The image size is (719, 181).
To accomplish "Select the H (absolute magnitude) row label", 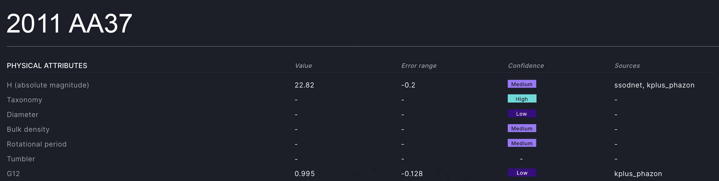I will pyautogui.click(x=48, y=85).
